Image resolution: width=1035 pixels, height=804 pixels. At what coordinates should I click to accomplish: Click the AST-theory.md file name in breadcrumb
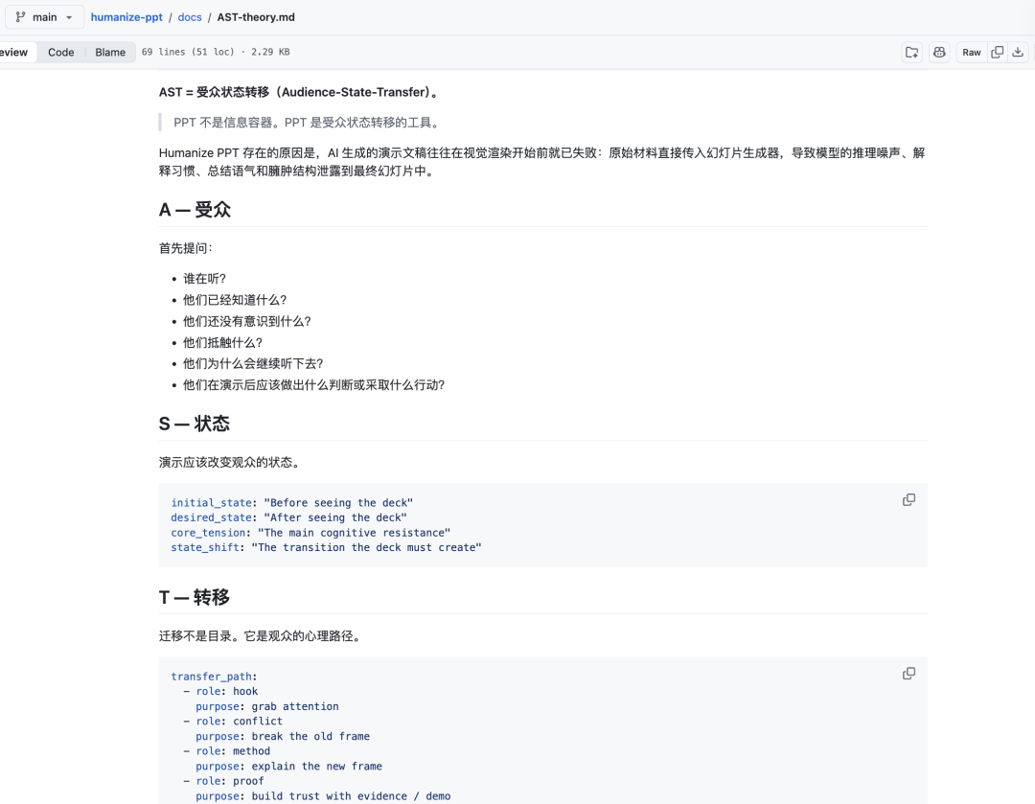tap(256, 17)
